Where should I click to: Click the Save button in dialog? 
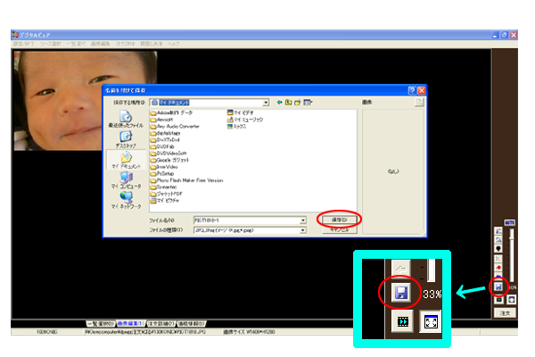point(338,219)
